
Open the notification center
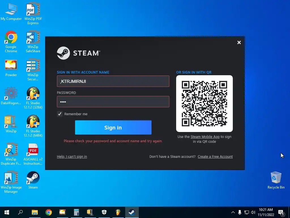coord(281,213)
